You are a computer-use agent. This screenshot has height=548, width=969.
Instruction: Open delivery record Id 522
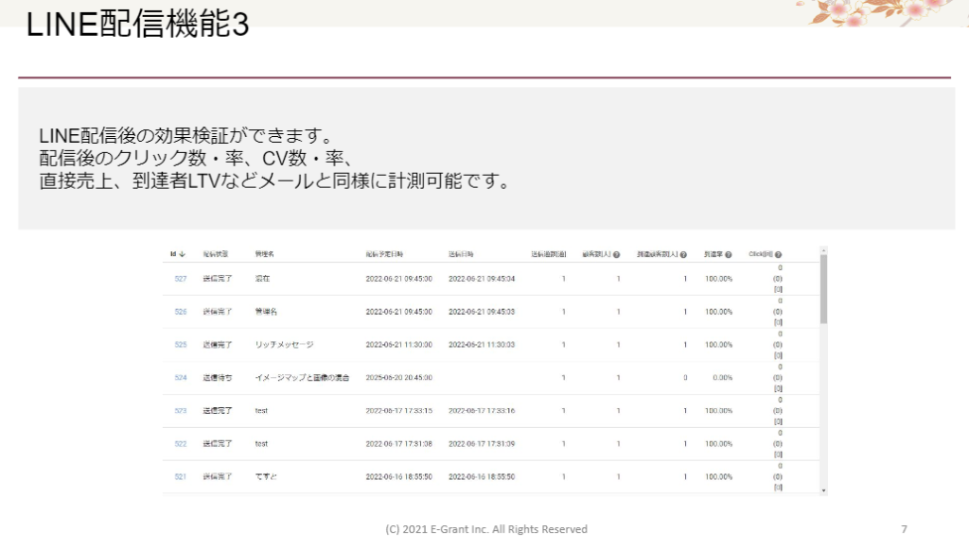click(180, 444)
